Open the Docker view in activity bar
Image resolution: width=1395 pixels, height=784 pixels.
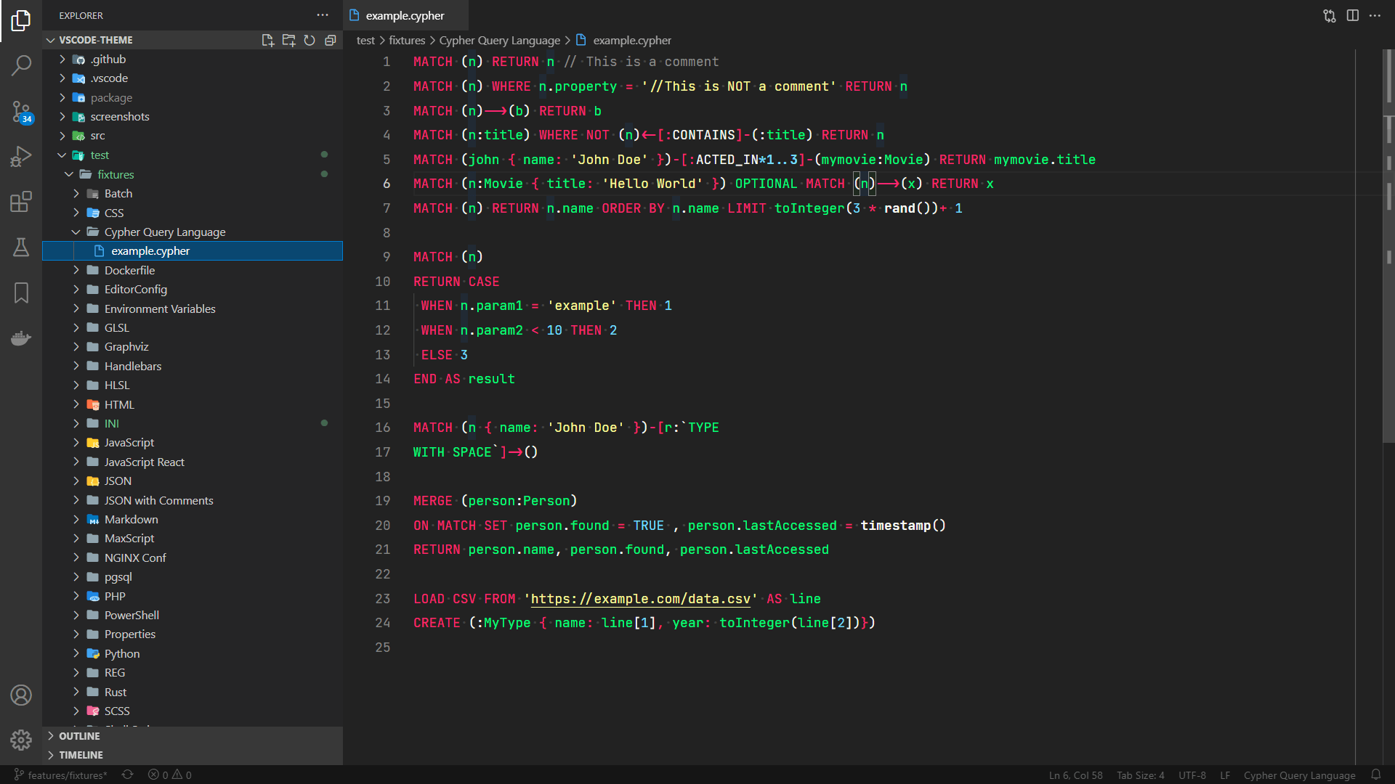tap(21, 338)
